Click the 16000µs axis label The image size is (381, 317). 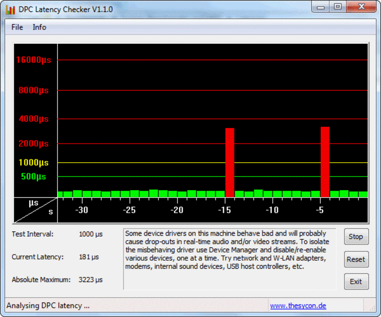click(33, 60)
